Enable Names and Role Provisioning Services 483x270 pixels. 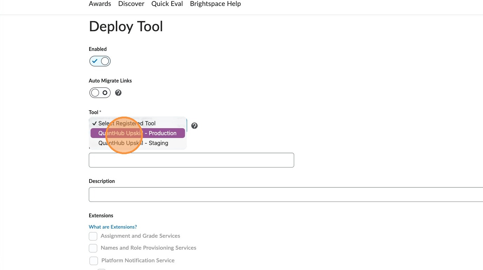click(93, 248)
